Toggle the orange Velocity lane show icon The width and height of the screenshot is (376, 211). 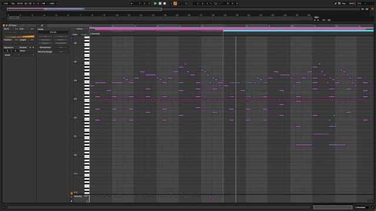[72, 193]
